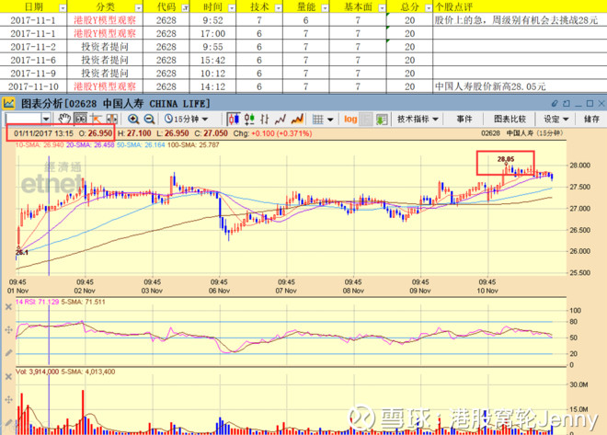Switch to line chart type
This screenshot has height=435, width=607.
281,119
